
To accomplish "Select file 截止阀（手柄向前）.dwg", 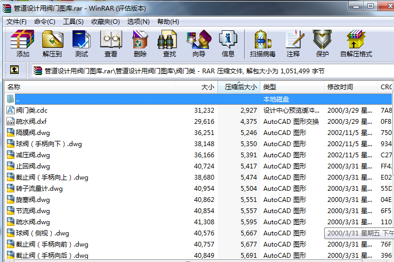I will click(52, 244).
